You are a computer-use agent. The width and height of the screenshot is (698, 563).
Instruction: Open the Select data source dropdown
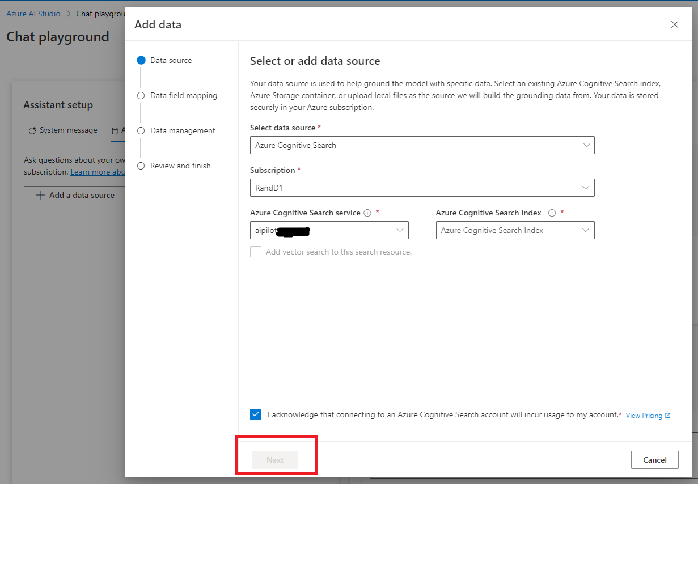point(586,145)
